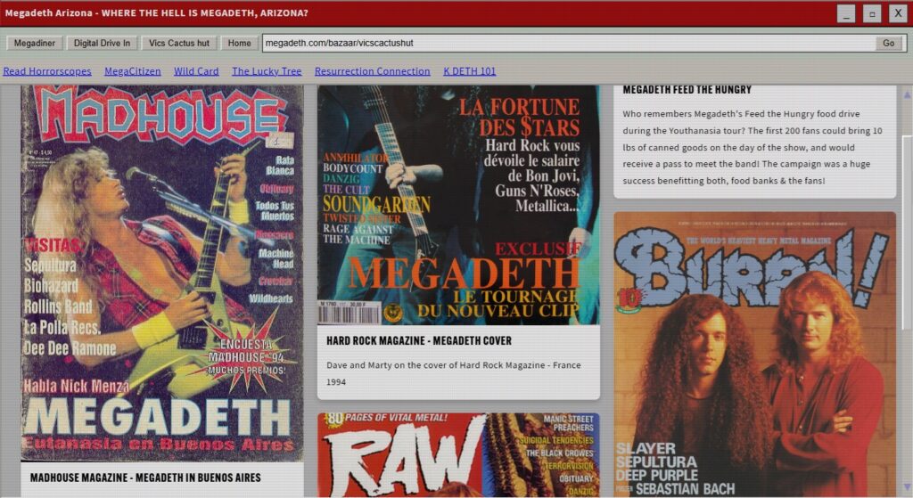This screenshot has width=913, height=498.
Task: Open the RAW magazine cover thumbnail
Action: click(458, 455)
